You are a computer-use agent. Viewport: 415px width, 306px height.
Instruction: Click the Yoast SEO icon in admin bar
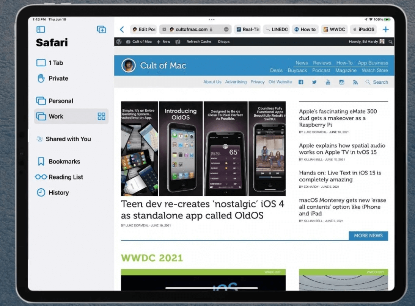pyautogui.click(x=178, y=42)
